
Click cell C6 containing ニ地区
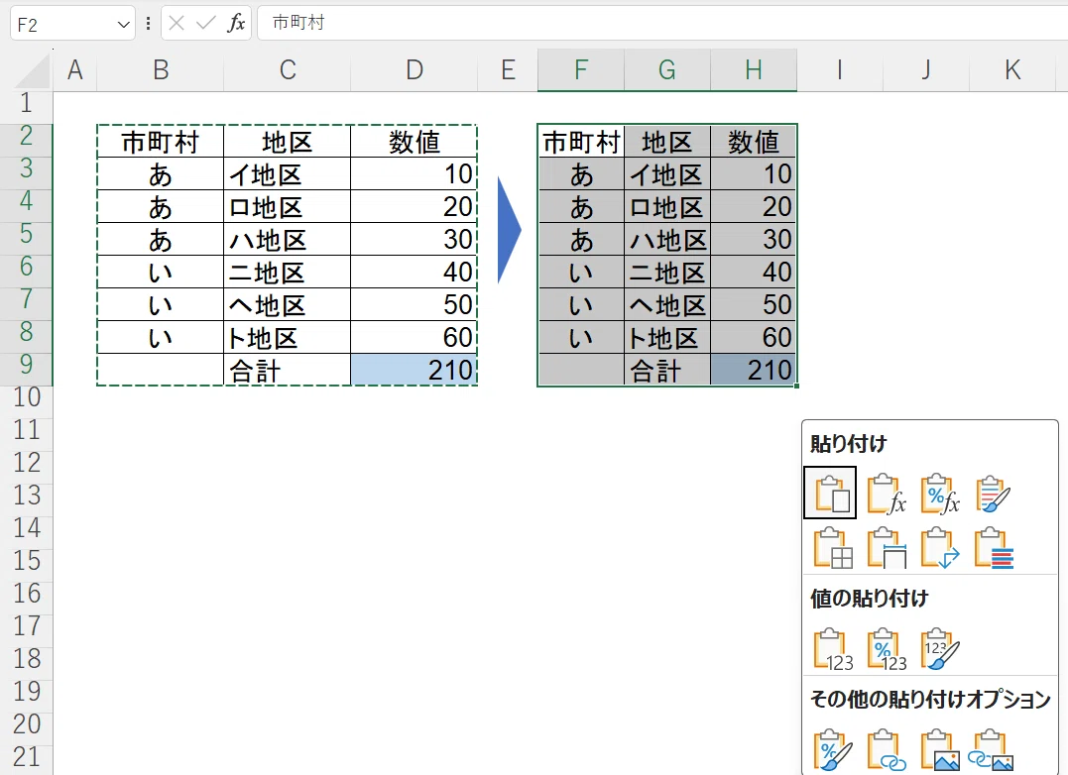[x=288, y=273]
